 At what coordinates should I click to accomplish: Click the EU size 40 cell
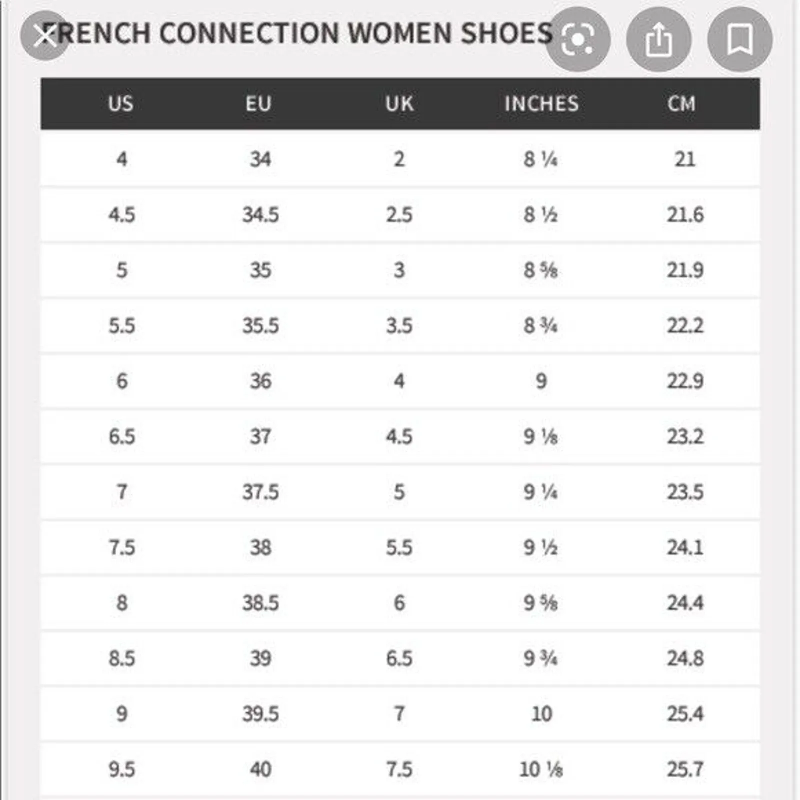pos(260,769)
